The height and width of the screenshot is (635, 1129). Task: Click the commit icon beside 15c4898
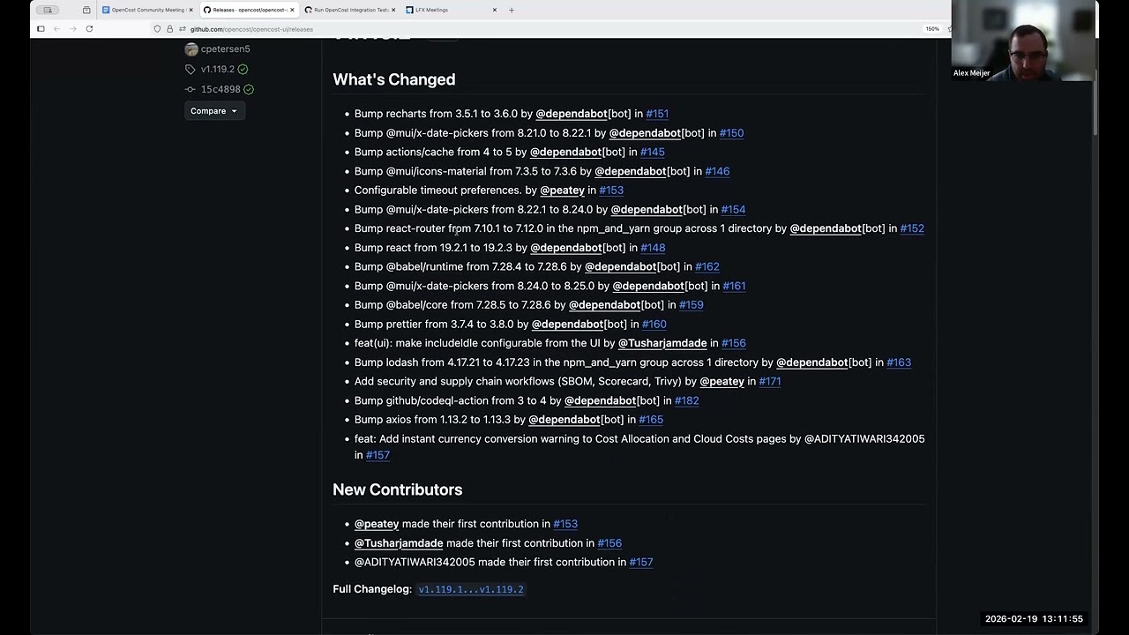191,89
